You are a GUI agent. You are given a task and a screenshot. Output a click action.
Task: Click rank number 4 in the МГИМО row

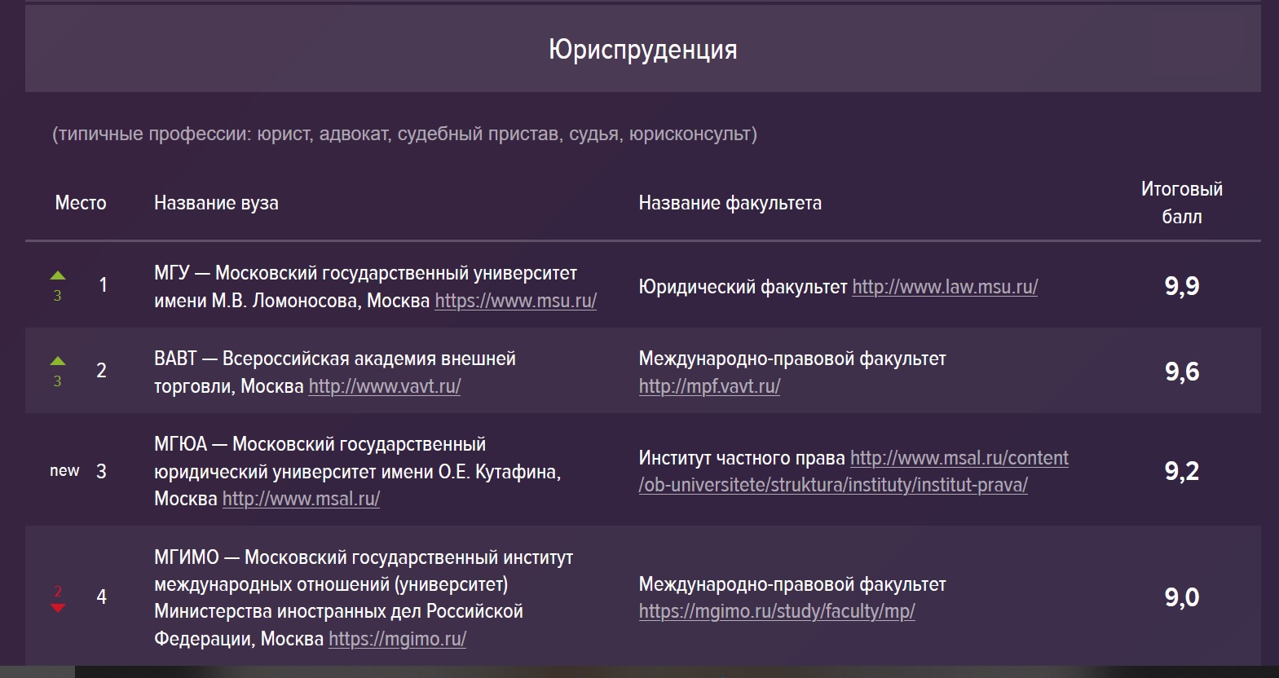tap(101, 597)
